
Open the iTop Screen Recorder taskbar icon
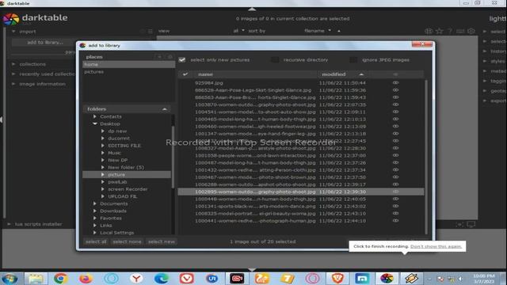[237, 278]
